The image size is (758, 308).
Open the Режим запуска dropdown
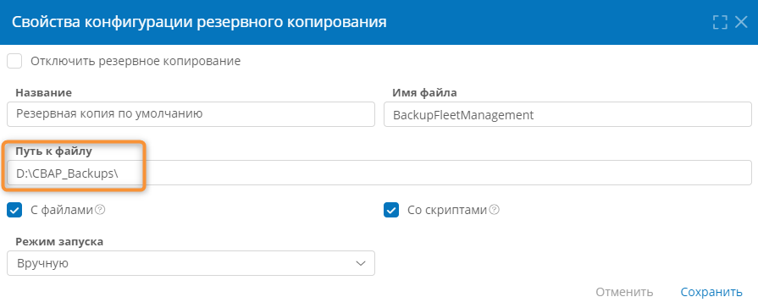[x=191, y=263]
